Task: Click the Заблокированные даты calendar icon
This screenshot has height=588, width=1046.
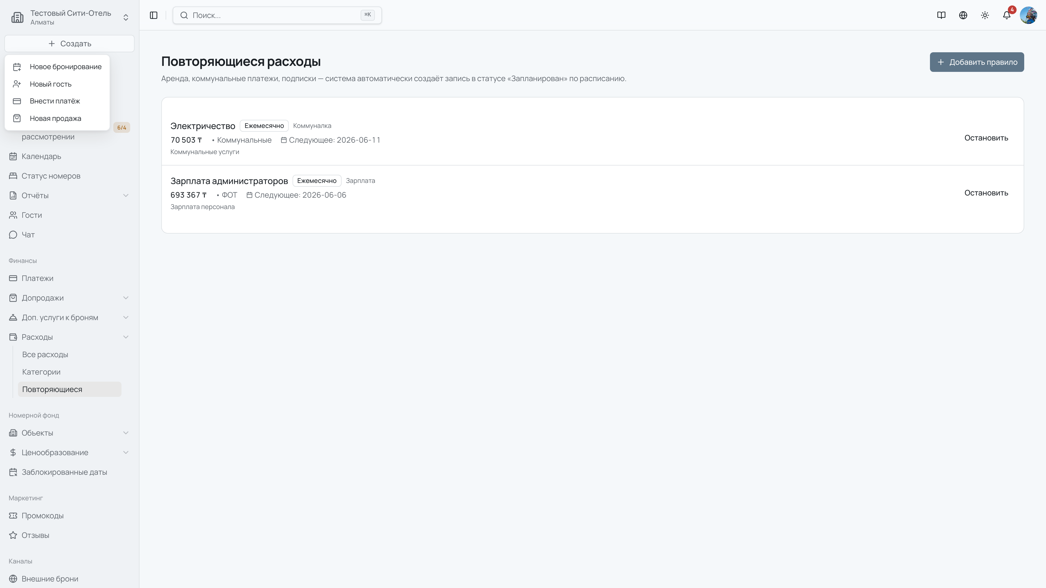Action: pos(13,472)
